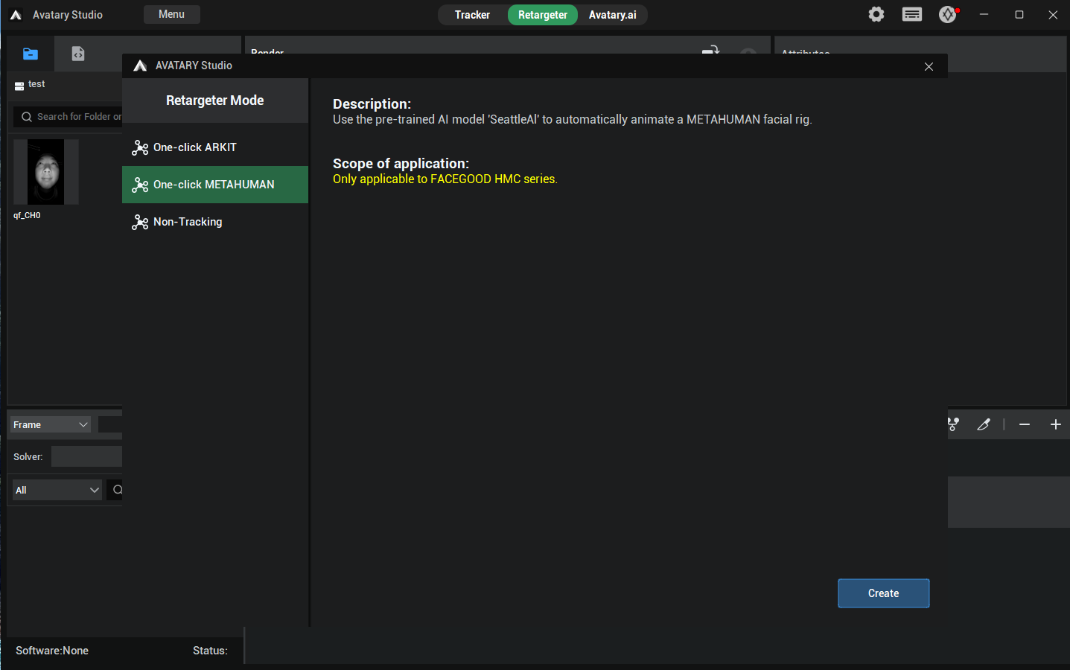Select One-click METAHUMAN mode

coord(215,185)
